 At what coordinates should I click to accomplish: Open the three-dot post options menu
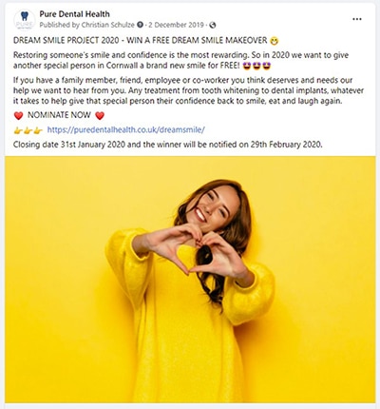tap(357, 19)
